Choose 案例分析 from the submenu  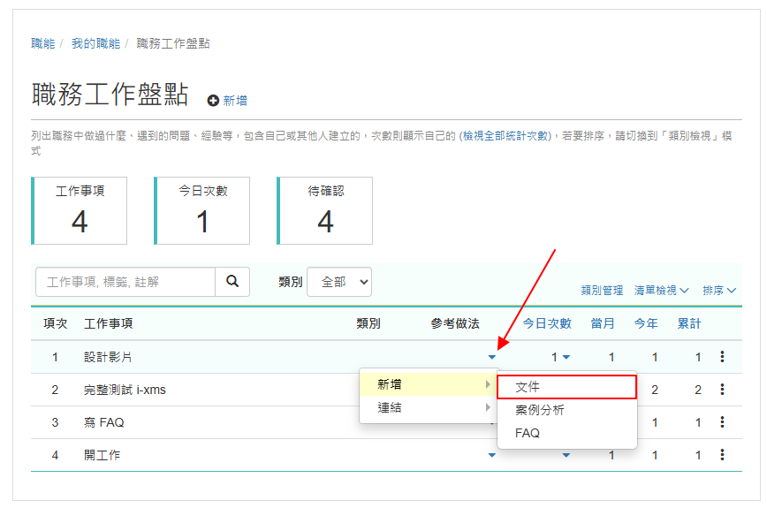click(x=567, y=410)
